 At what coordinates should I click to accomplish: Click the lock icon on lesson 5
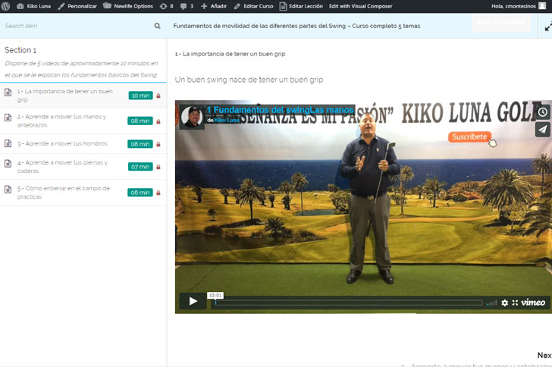click(x=158, y=193)
